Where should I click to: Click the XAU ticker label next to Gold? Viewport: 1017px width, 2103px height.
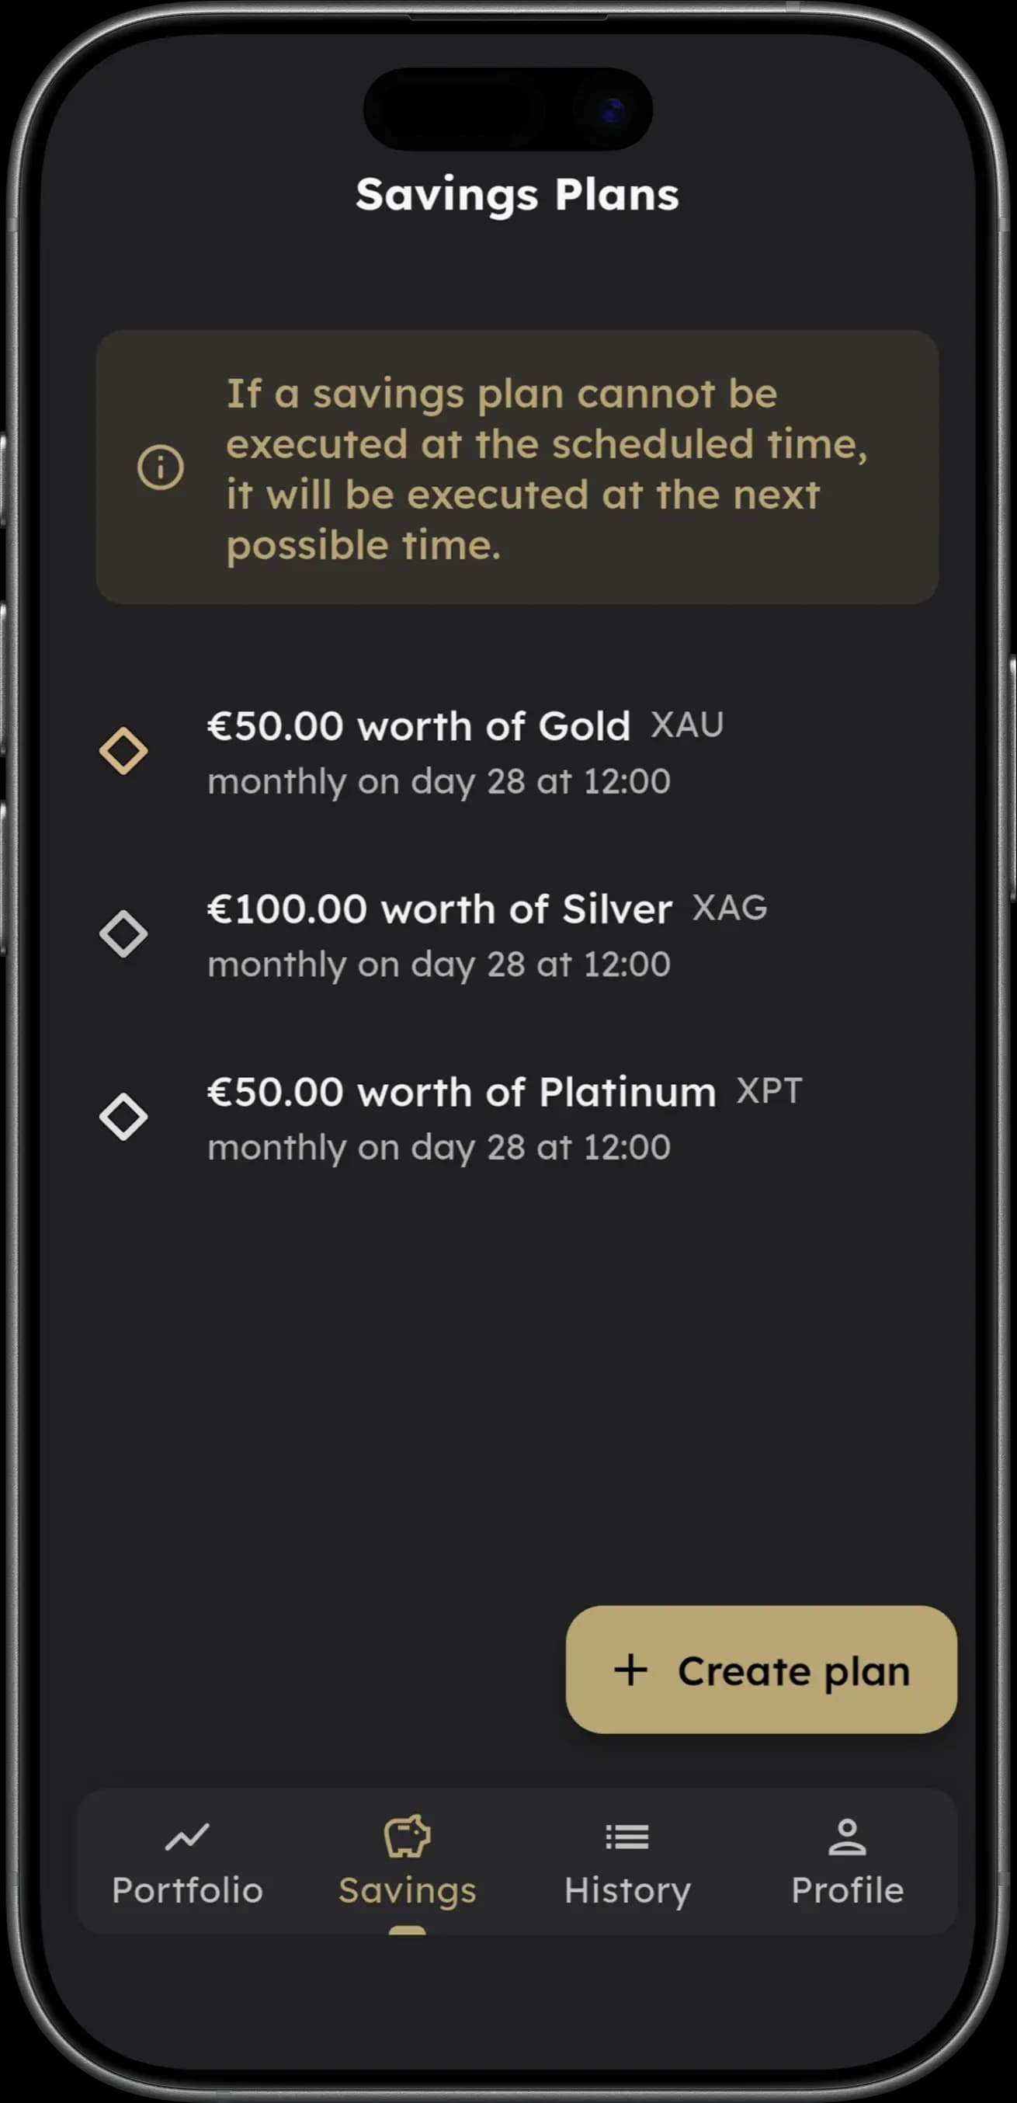pyautogui.click(x=688, y=725)
